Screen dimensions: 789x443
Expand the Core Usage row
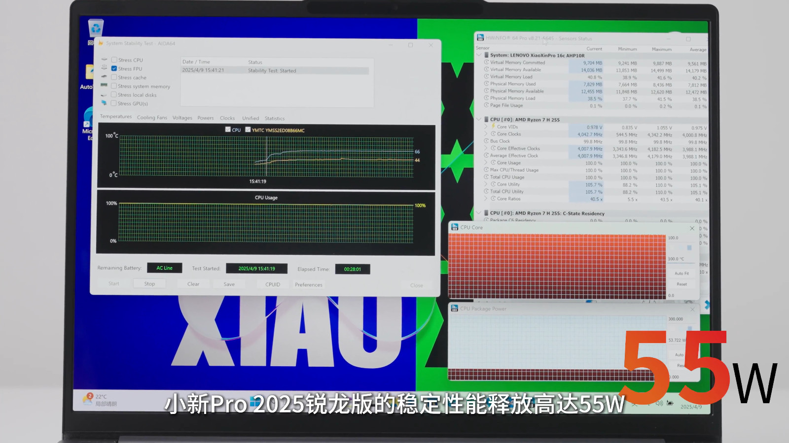tap(486, 162)
